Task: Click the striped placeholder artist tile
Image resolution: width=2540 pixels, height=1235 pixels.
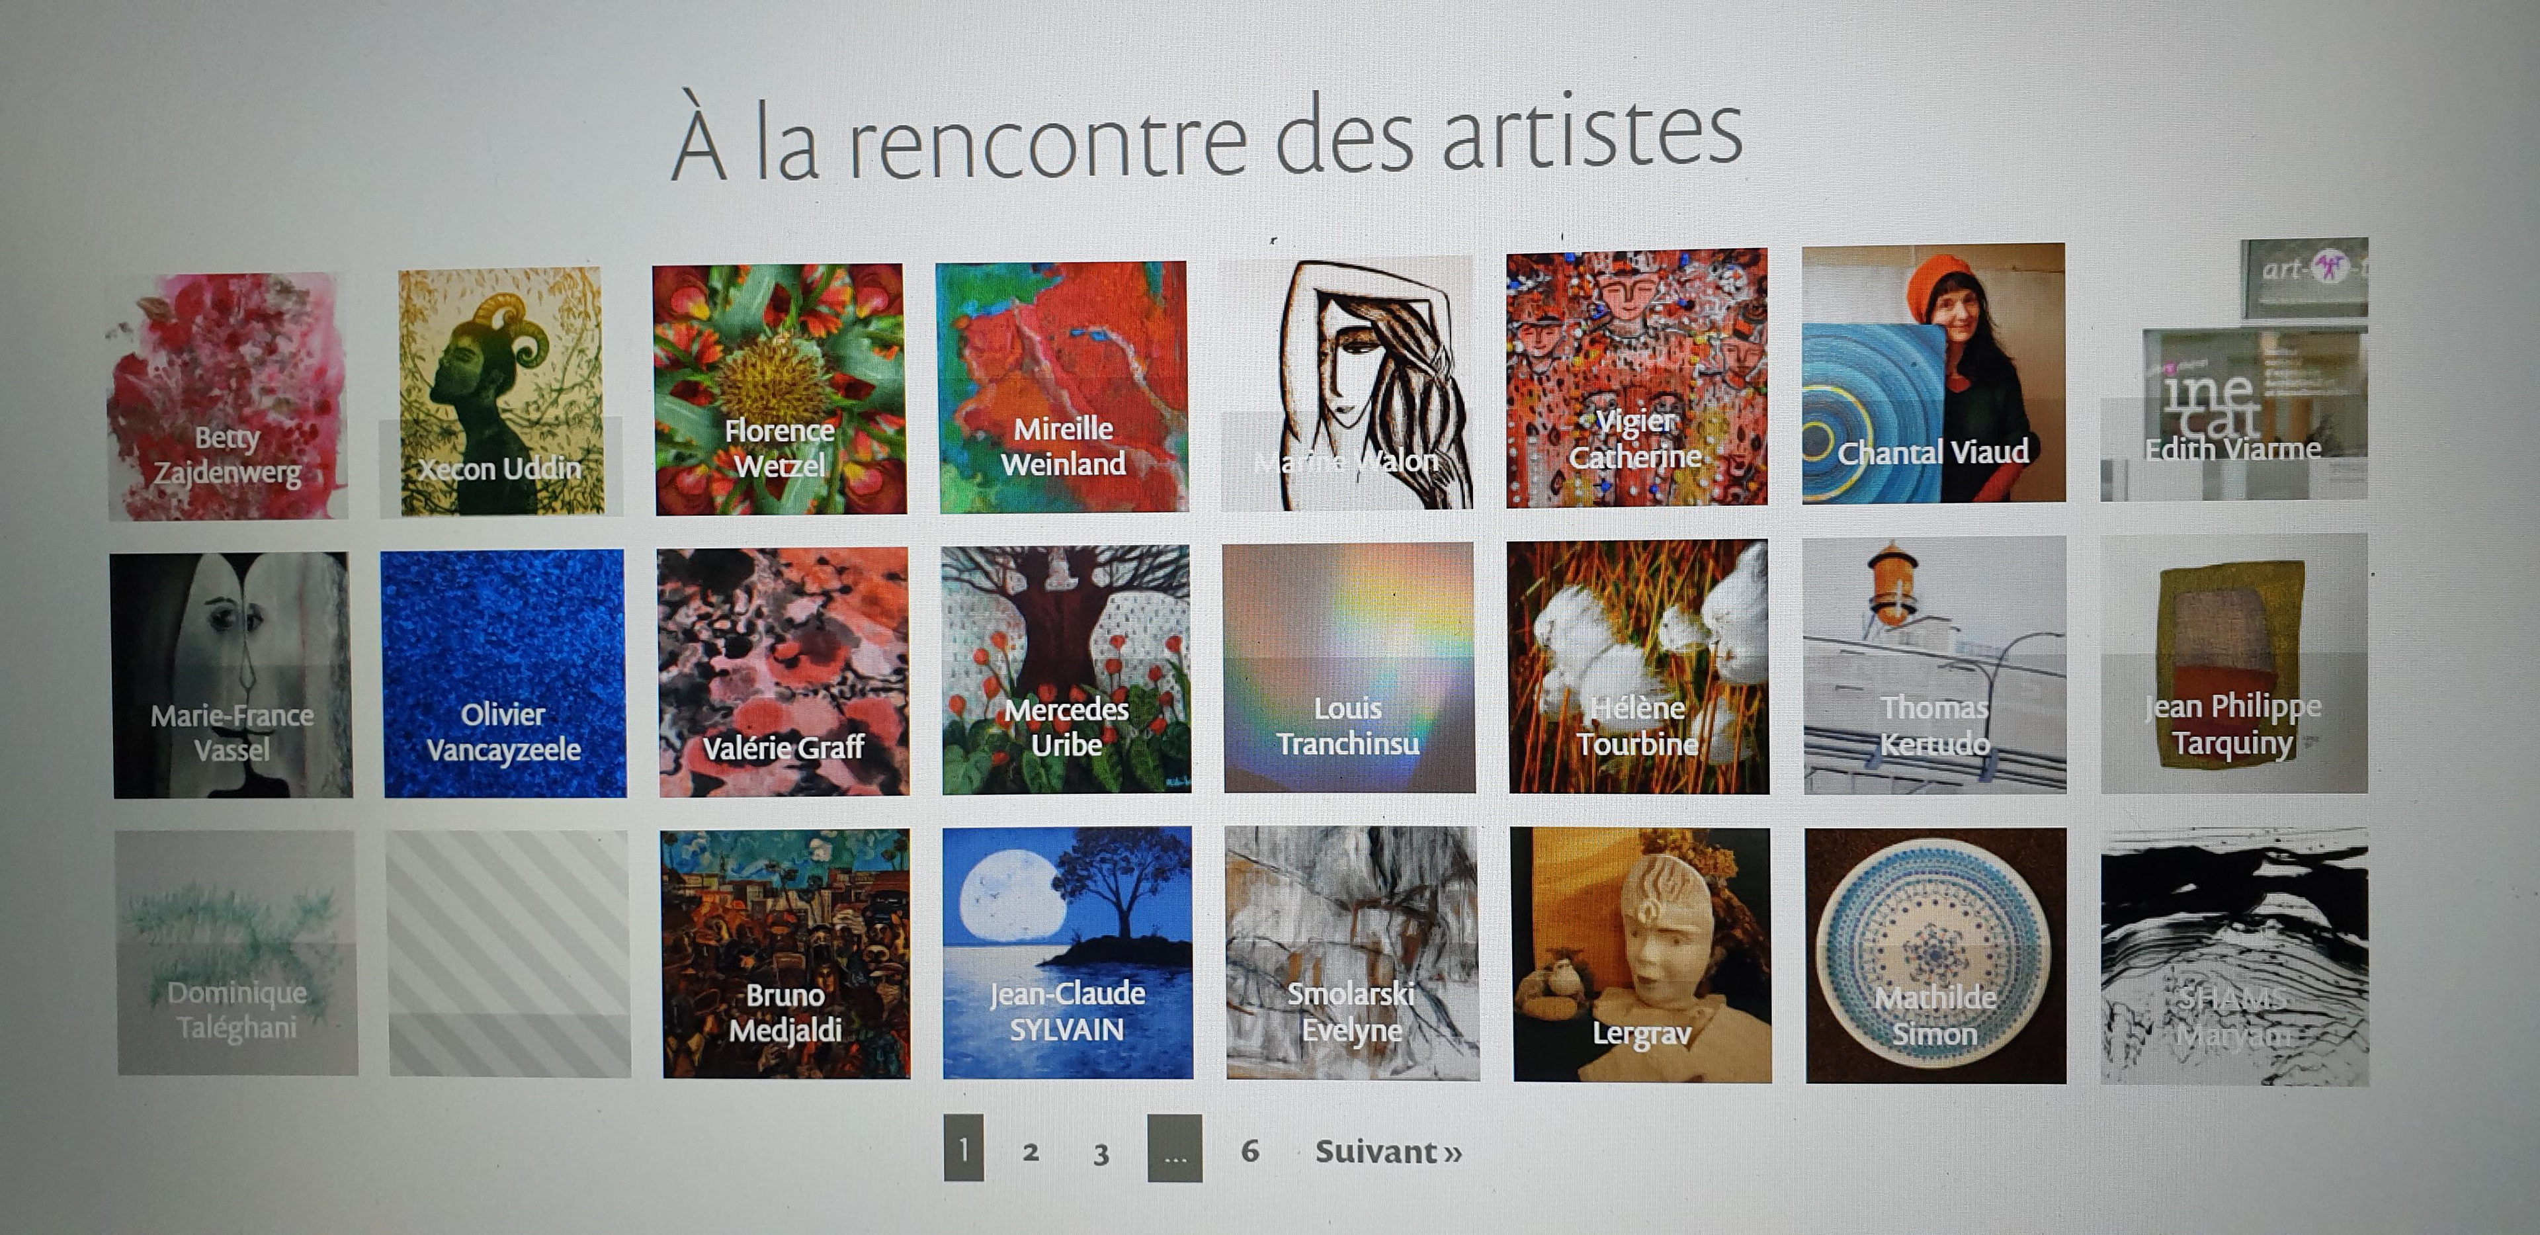Action: [x=509, y=954]
